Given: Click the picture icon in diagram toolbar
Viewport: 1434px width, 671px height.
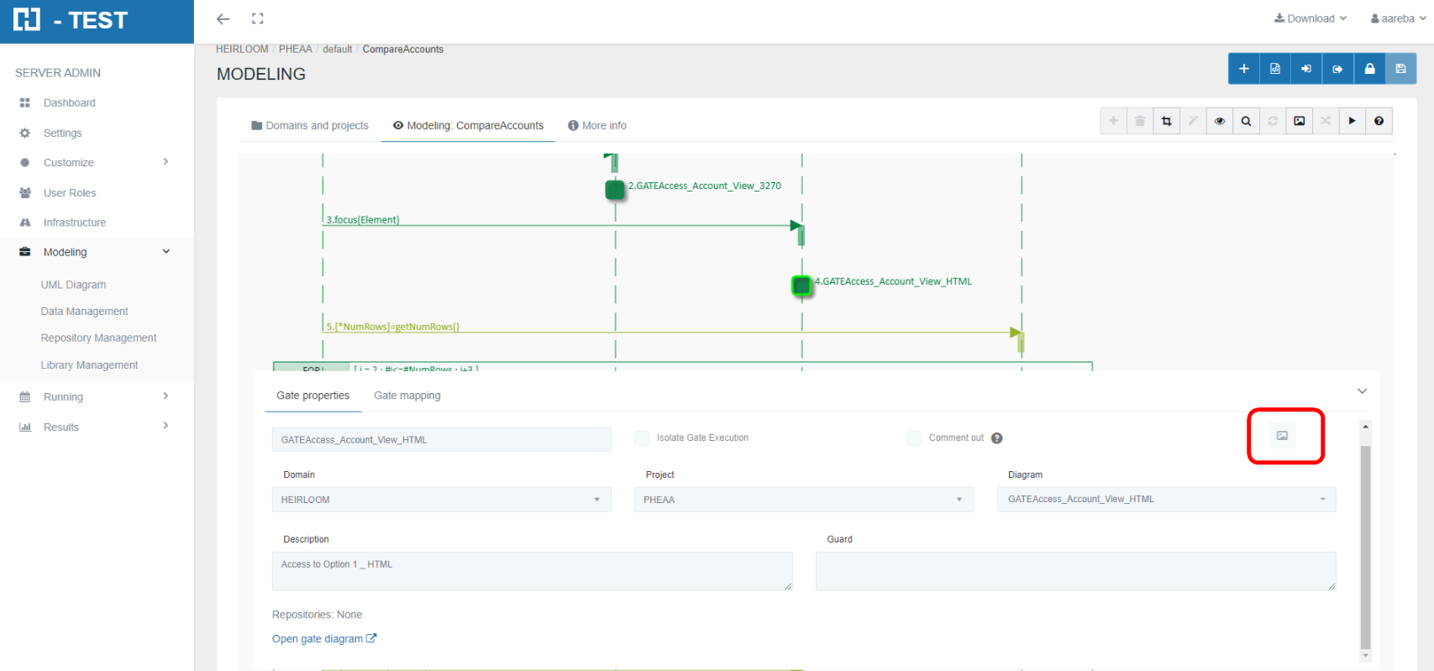Looking at the screenshot, I should point(1299,121).
